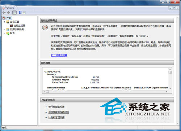Collapse the 监视工具 tree branch arrow
This screenshot has width=181, height=131.
pyautogui.click(x=4, y=22)
